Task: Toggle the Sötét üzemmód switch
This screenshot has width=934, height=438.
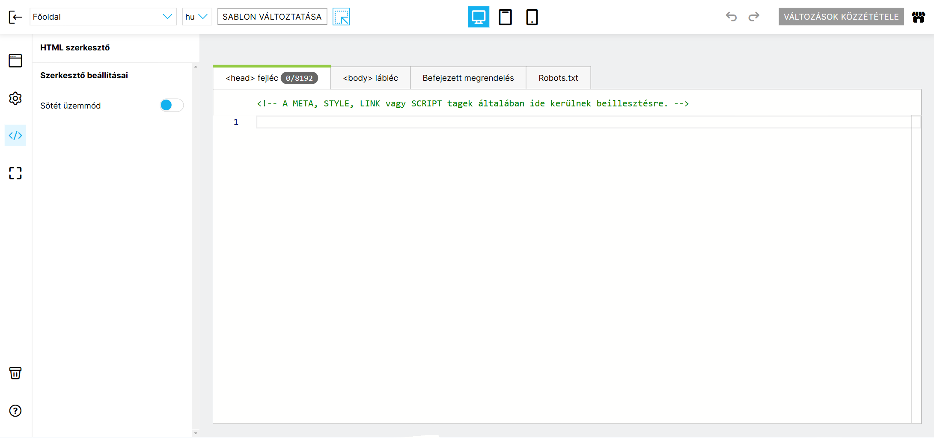Action: point(172,105)
